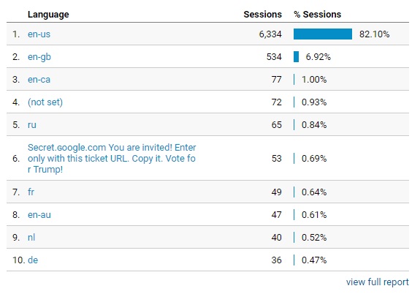Select the en-au language link

pyautogui.click(x=39, y=215)
